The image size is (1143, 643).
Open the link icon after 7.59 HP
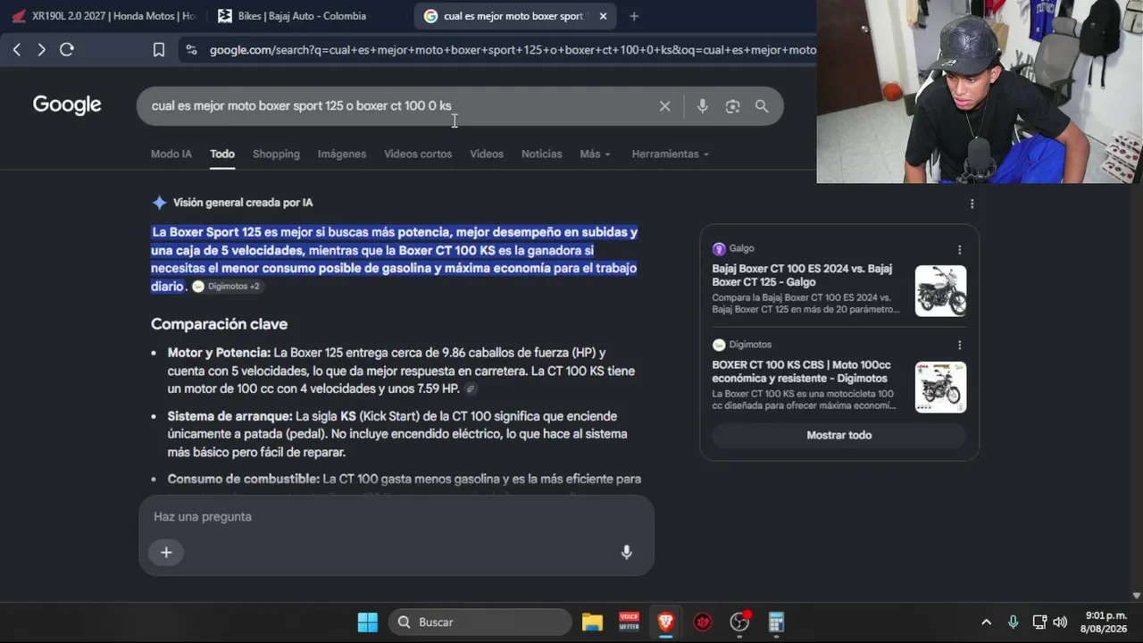(471, 389)
